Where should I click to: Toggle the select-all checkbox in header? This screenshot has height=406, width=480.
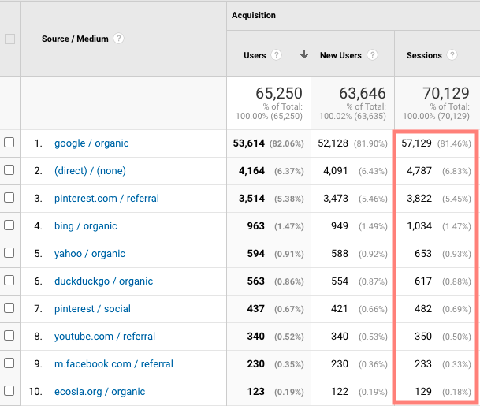(9, 39)
